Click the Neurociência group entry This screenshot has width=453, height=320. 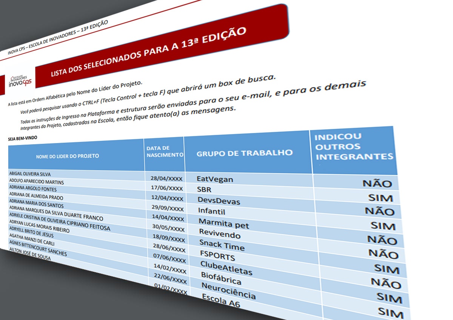[228, 291]
